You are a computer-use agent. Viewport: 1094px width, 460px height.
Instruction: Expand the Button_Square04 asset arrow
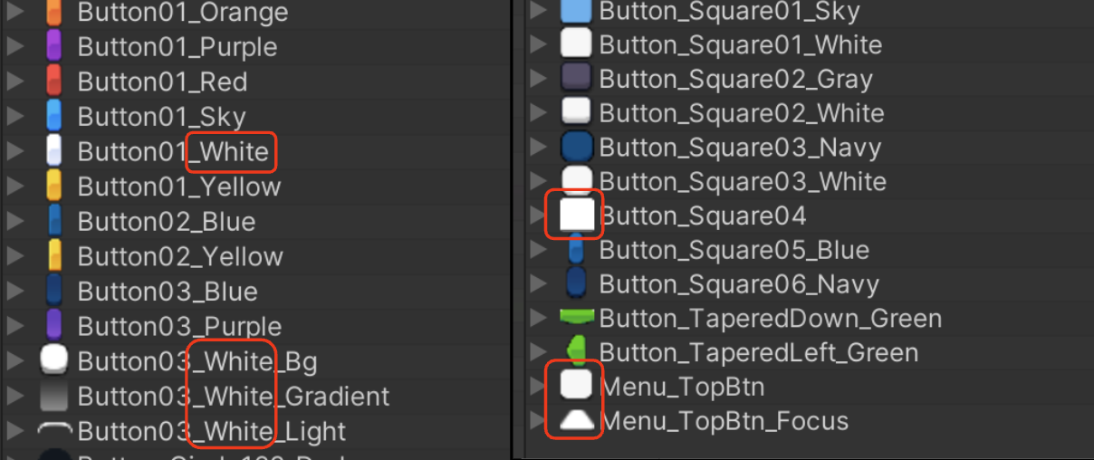pyautogui.click(x=538, y=216)
